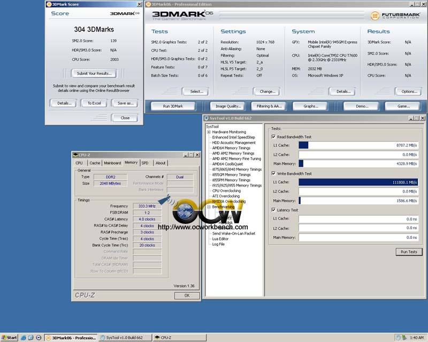This screenshot has height=342, width=428.
Task: Click the network tray icon beside the clock
Action: coord(404,338)
